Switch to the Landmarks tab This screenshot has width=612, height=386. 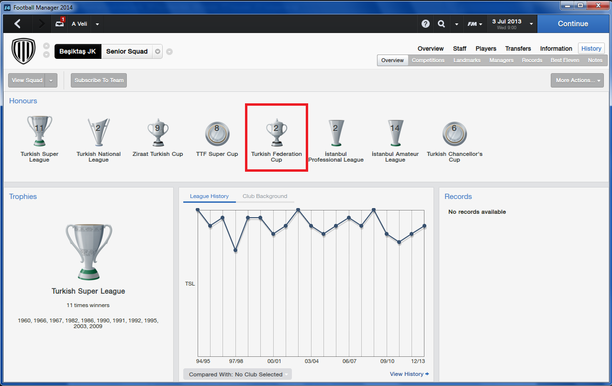tap(467, 60)
